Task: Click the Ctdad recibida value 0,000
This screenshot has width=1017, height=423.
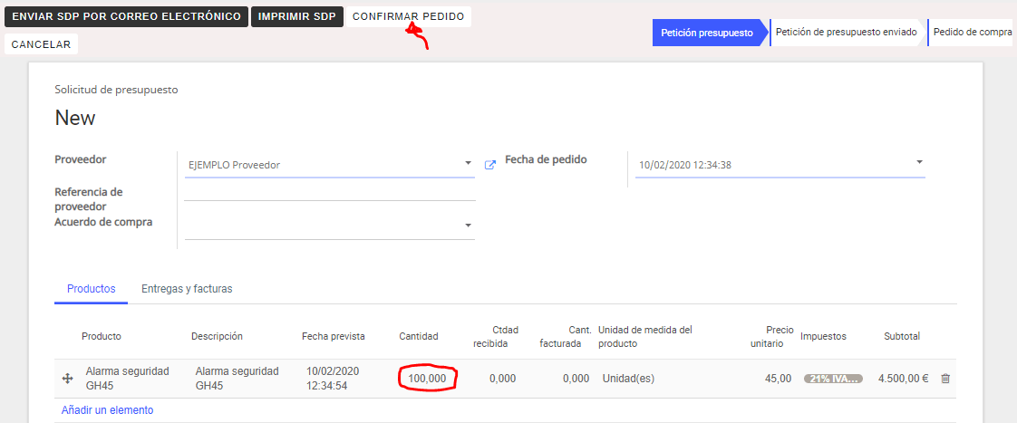Action: [x=503, y=379]
